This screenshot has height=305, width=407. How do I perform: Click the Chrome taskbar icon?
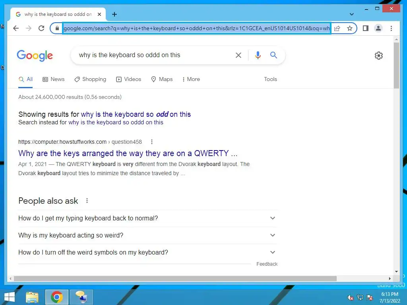[56, 297]
